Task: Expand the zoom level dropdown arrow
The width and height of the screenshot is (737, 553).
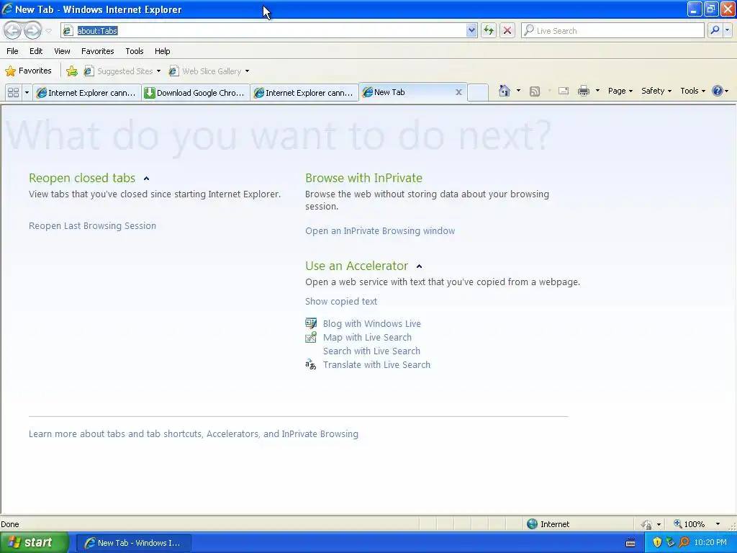Action: coord(718,524)
